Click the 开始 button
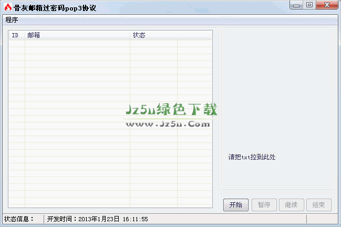Viewport: 341px width, 227px height. click(x=236, y=204)
